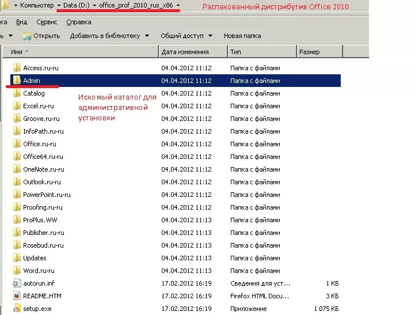Select the Admin folder name

coord(32,81)
